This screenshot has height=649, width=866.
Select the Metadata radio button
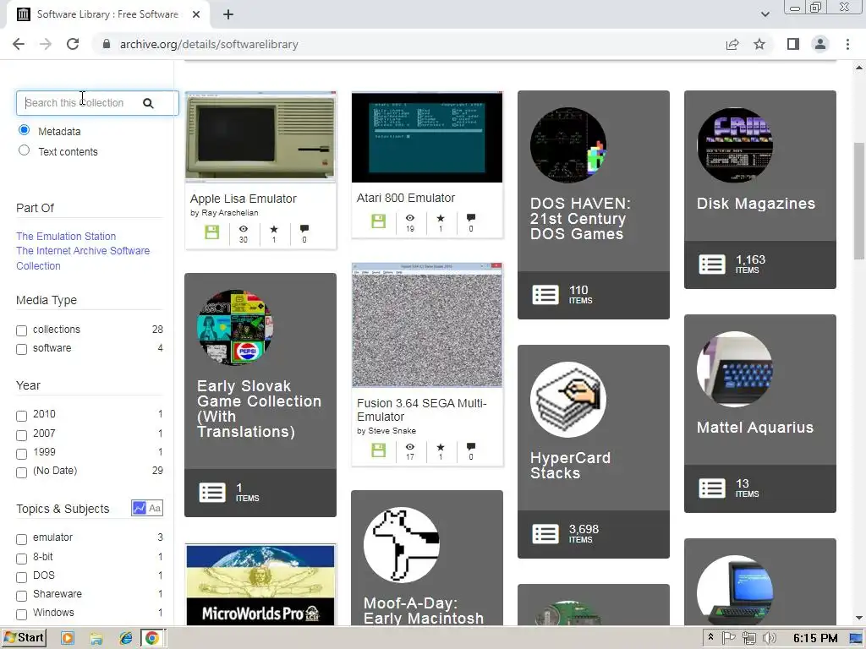tap(24, 130)
